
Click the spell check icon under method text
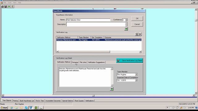[x=112, y=89]
